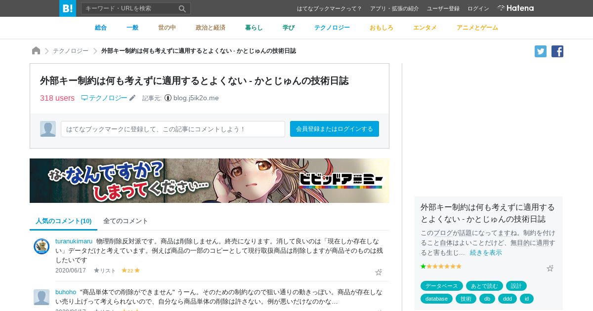Click the 技術 tag
Screen dimensions: 593x311
click(x=466, y=299)
